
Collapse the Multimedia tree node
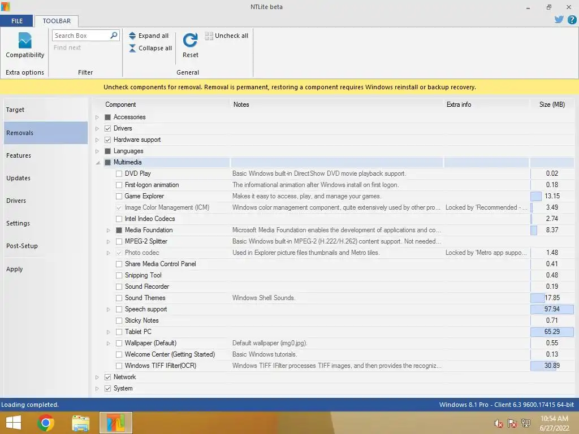coord(97,162)
